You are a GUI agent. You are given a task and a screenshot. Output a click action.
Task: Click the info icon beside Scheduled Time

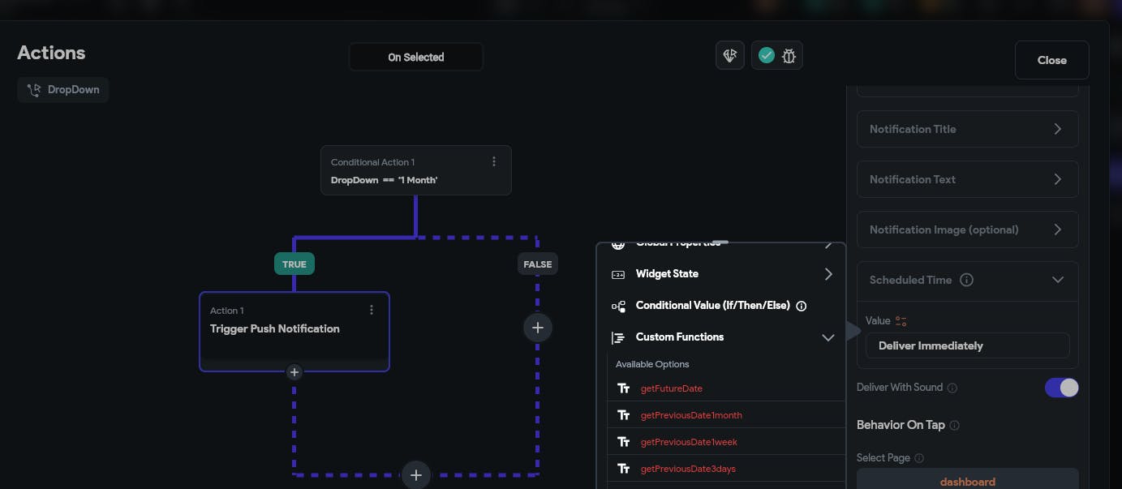click(966, 280)
